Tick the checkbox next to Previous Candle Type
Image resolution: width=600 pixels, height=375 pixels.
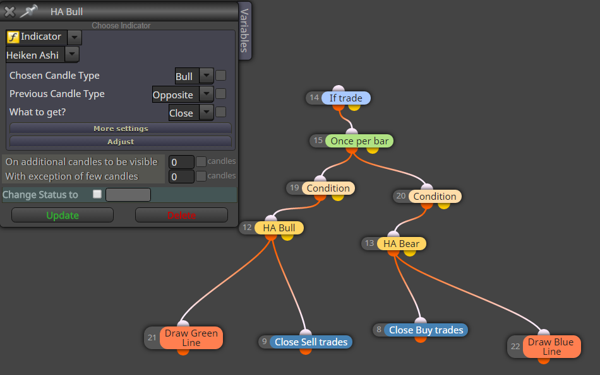point(221,93)
